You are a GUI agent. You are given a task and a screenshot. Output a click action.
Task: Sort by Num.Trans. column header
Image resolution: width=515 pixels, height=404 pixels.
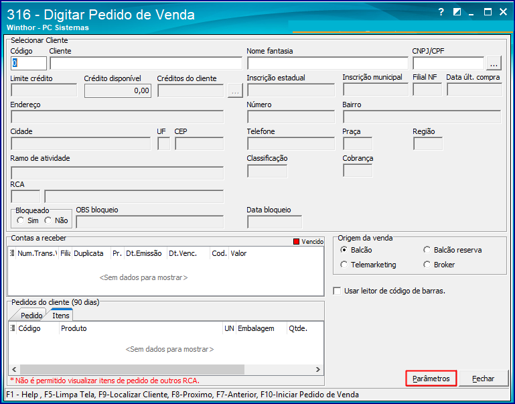click(x=37, y=253)
